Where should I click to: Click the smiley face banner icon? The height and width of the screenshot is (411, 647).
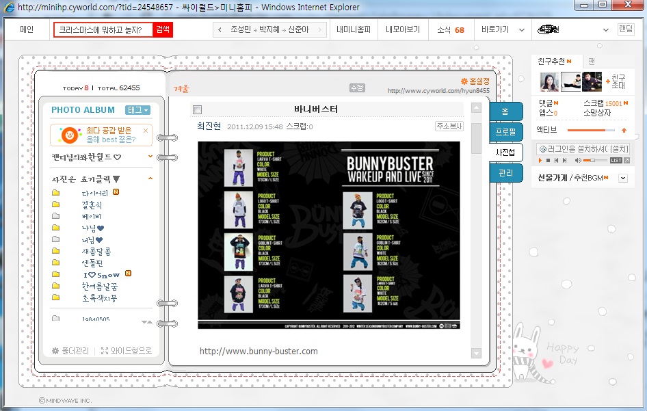point(69,135)
